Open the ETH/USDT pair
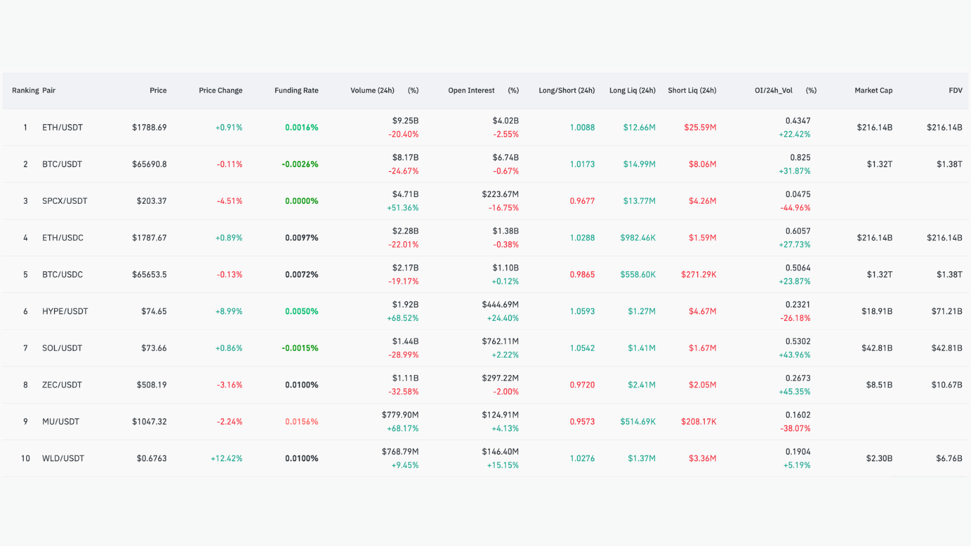 point(63,127)
